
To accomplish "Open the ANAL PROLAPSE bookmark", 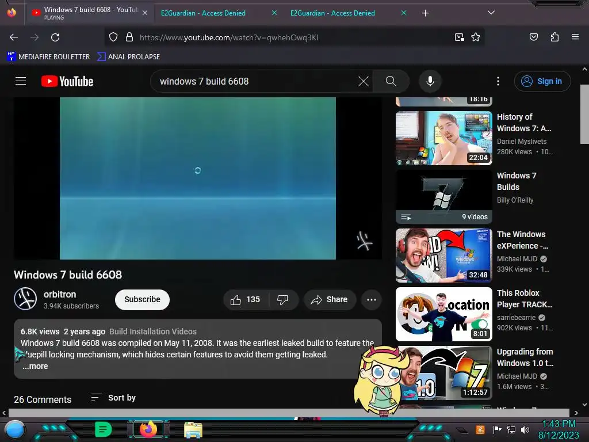I will pyautogui.click(x=128, y=57).
